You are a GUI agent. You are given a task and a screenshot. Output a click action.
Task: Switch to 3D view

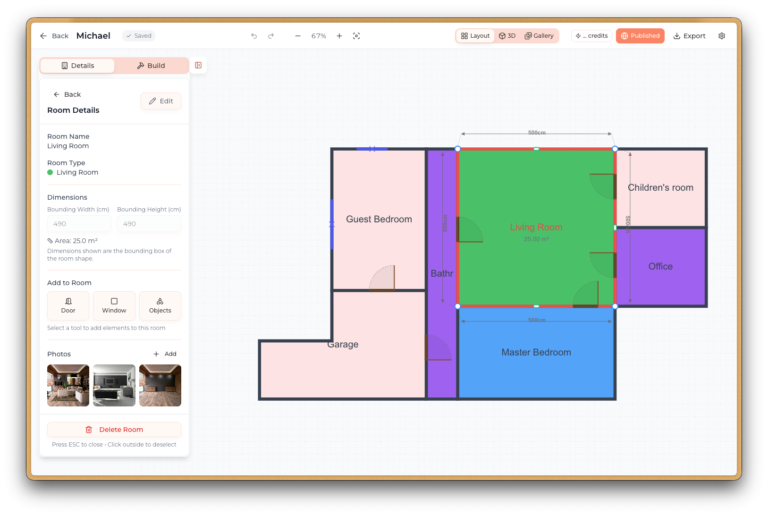507,35
